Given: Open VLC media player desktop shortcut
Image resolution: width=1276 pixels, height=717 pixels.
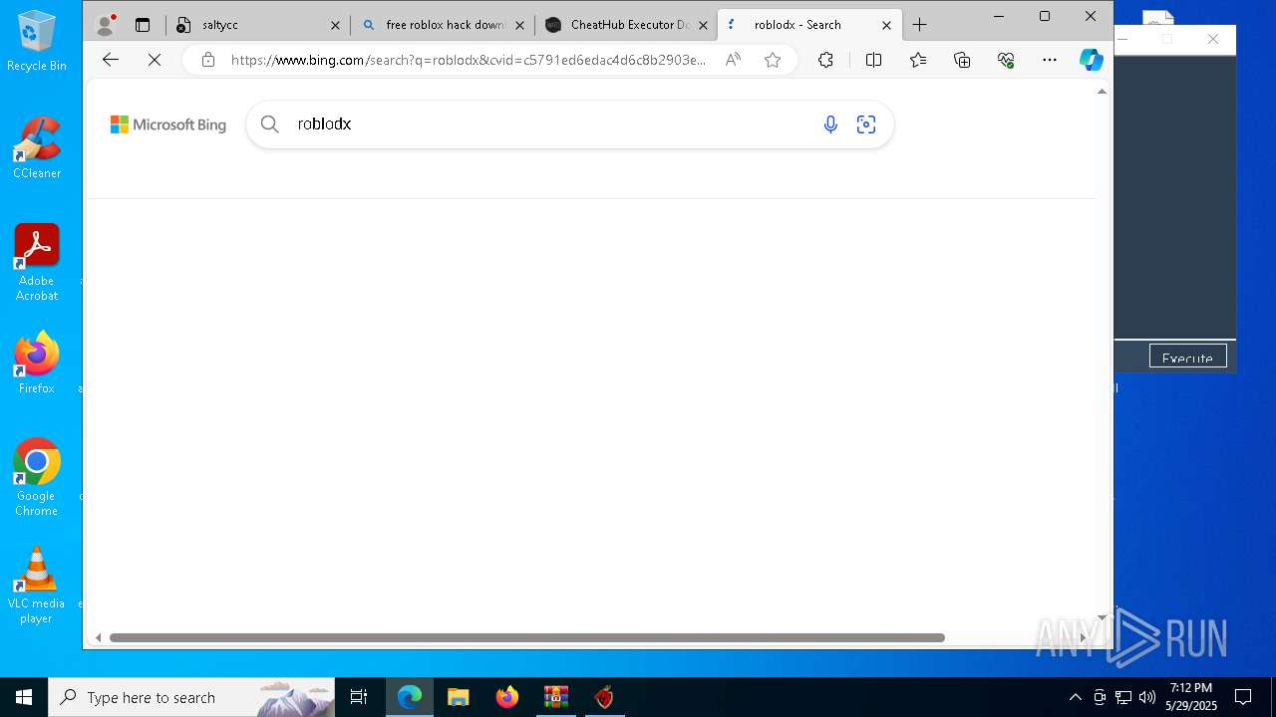Looking at the screenshot, I should 37,585.
